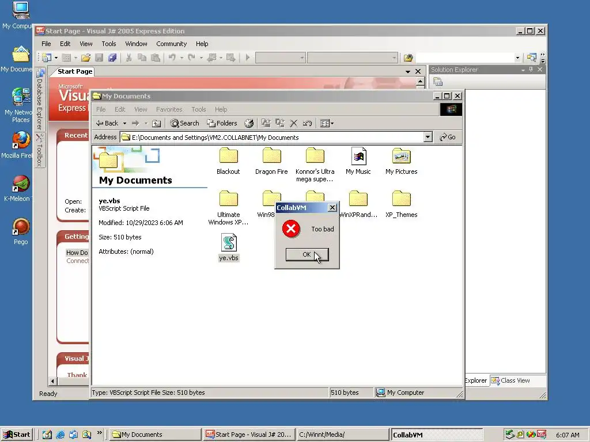Open the Help menu in My Documents
This screenshot has width=590, height=442.
(x=221, y=109)
